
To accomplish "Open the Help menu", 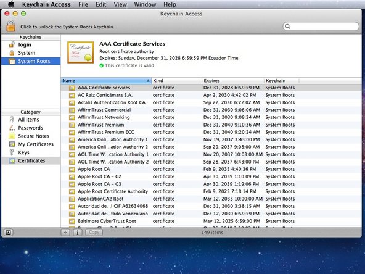I will [170, 4].
